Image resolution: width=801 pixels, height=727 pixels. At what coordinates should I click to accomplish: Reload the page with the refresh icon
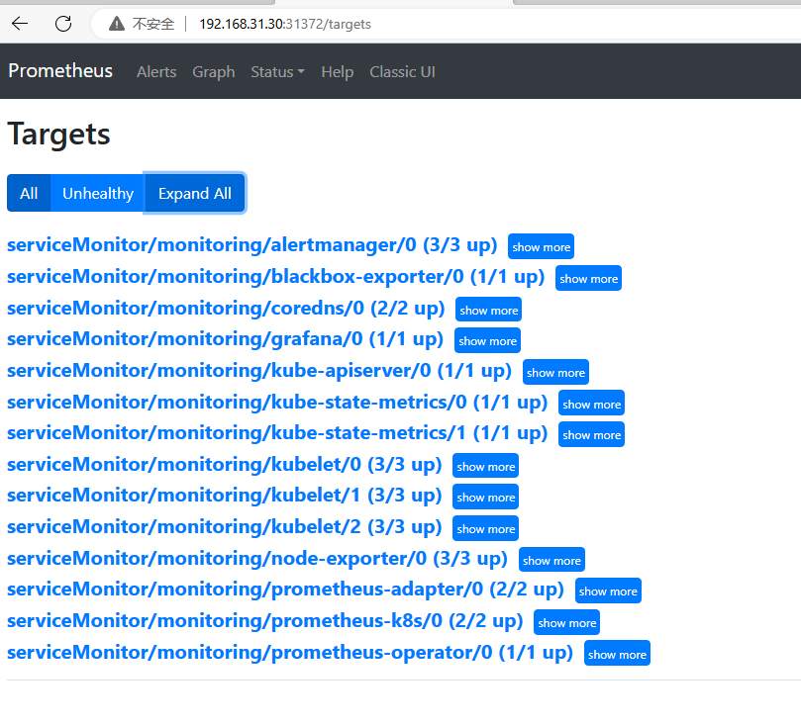pos(63,24)
